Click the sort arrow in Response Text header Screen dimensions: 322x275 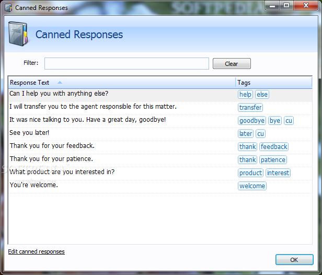[60, 83]
